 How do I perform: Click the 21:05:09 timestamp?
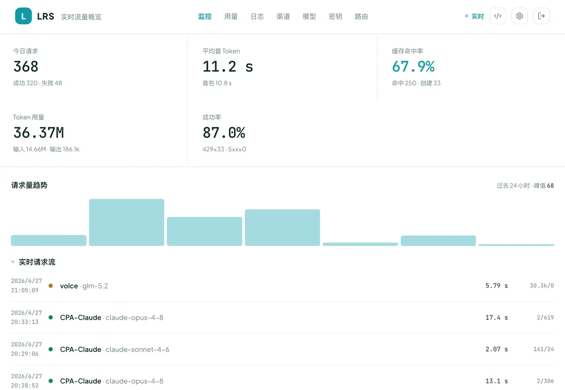[25, 290]
